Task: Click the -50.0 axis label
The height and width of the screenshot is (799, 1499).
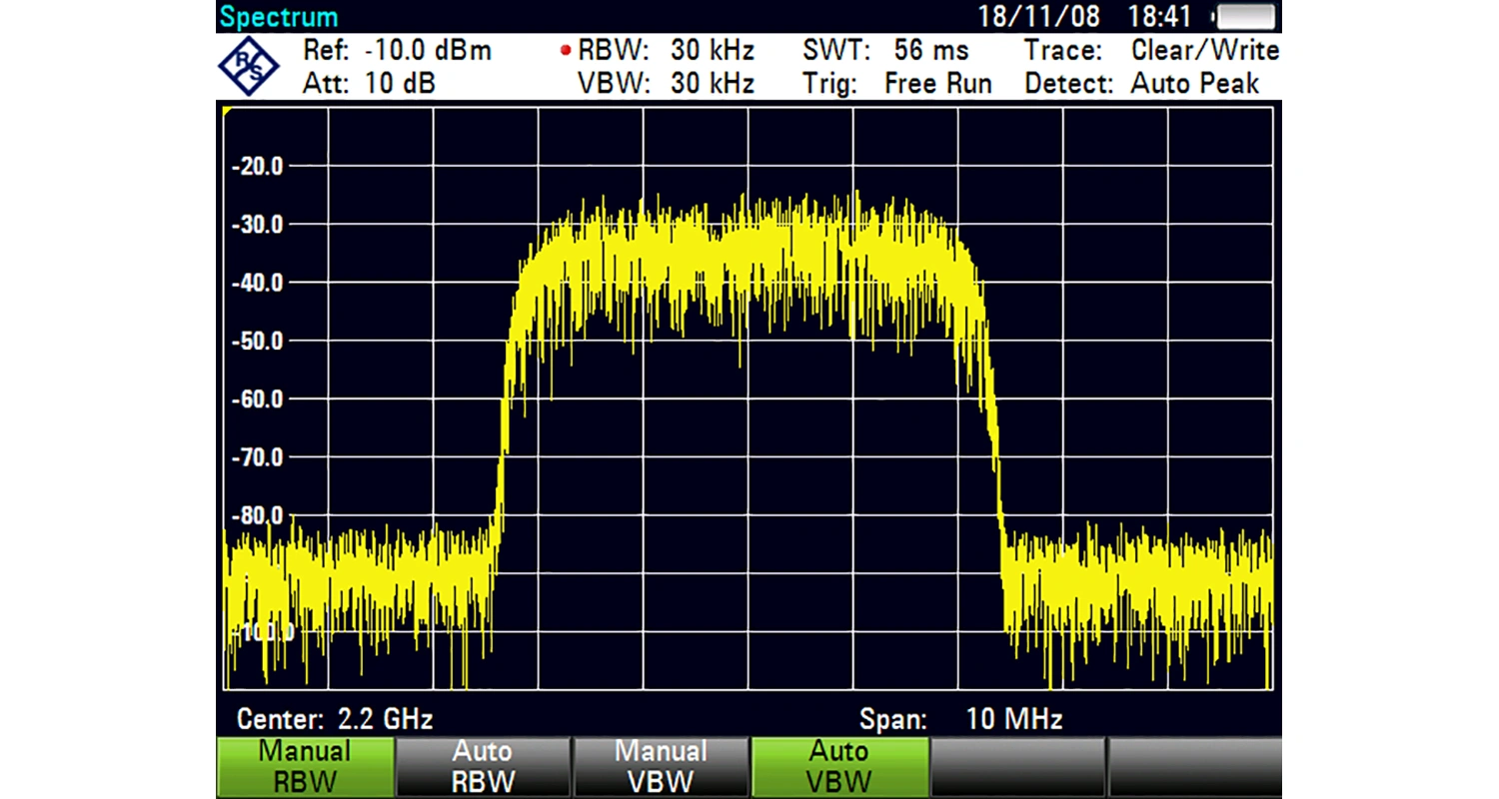Action: (x=258, y=342)
